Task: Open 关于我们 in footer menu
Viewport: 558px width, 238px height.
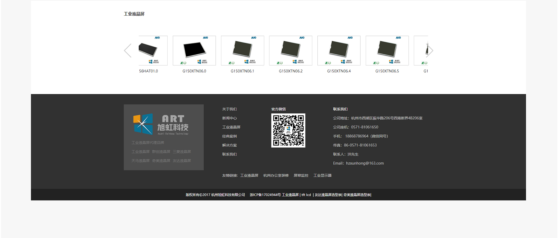Action: [229, 109]
